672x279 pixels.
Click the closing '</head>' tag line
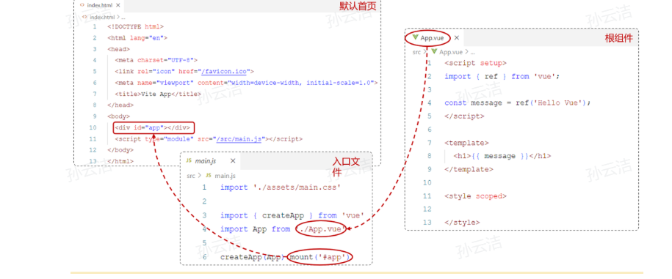pyautogui.click(x=120, y=105)
